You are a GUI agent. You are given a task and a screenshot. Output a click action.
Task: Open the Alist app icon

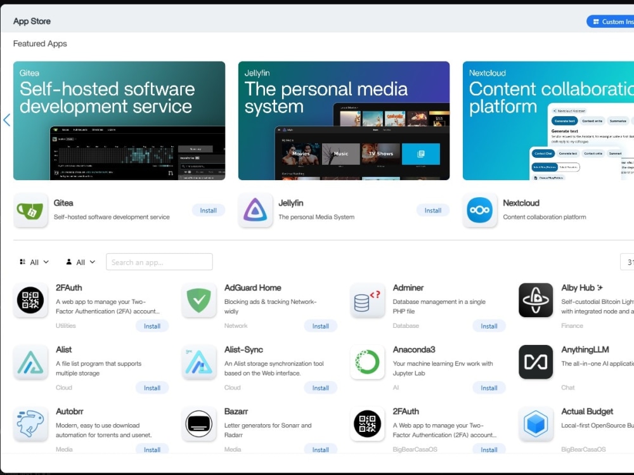coord(30,362)
